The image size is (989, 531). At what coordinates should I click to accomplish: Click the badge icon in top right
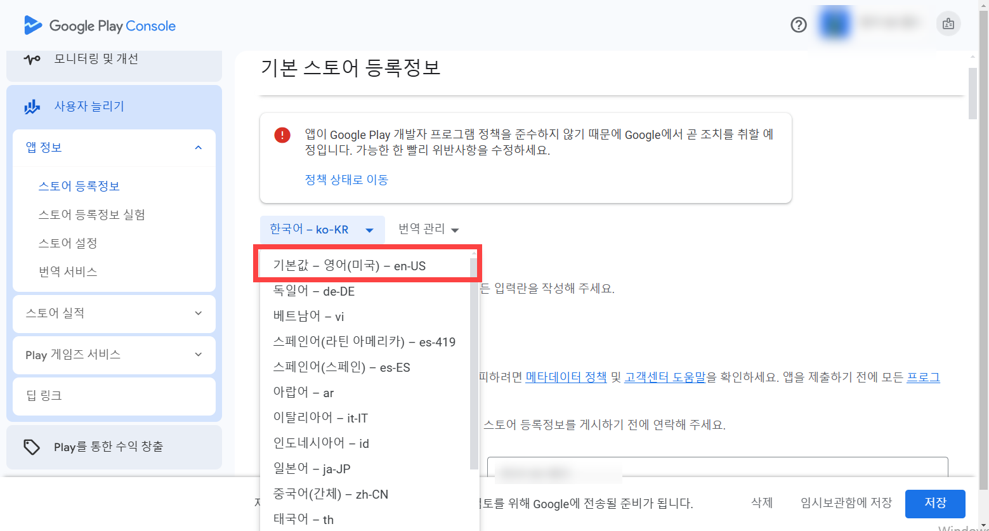(948, 24)
